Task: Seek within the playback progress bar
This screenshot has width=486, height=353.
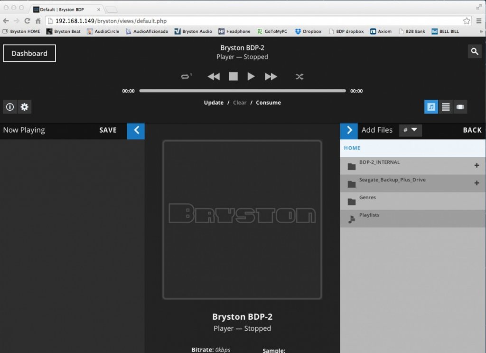Action: coord(243,91)
